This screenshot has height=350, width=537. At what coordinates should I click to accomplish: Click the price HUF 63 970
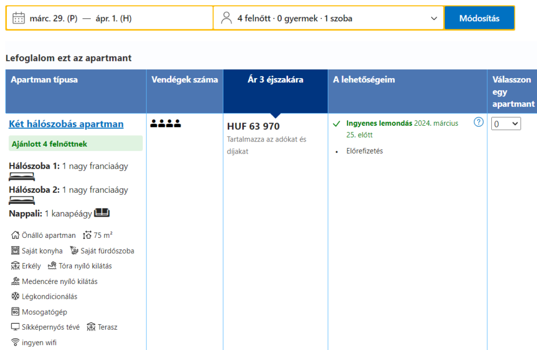coord(253,126)
